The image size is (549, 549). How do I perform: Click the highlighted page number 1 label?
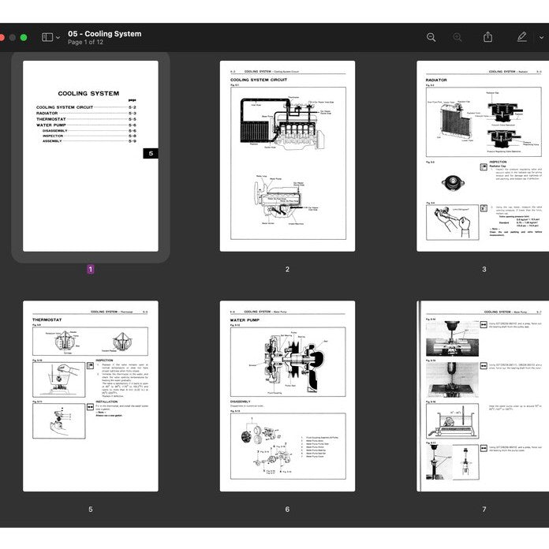coord(90,269)
